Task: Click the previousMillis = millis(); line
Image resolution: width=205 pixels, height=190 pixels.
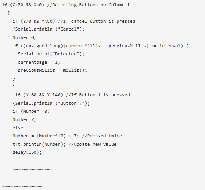Action: (x=52, y=70)
